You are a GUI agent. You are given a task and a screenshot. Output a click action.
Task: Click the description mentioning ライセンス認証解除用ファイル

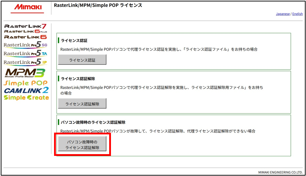161,90
